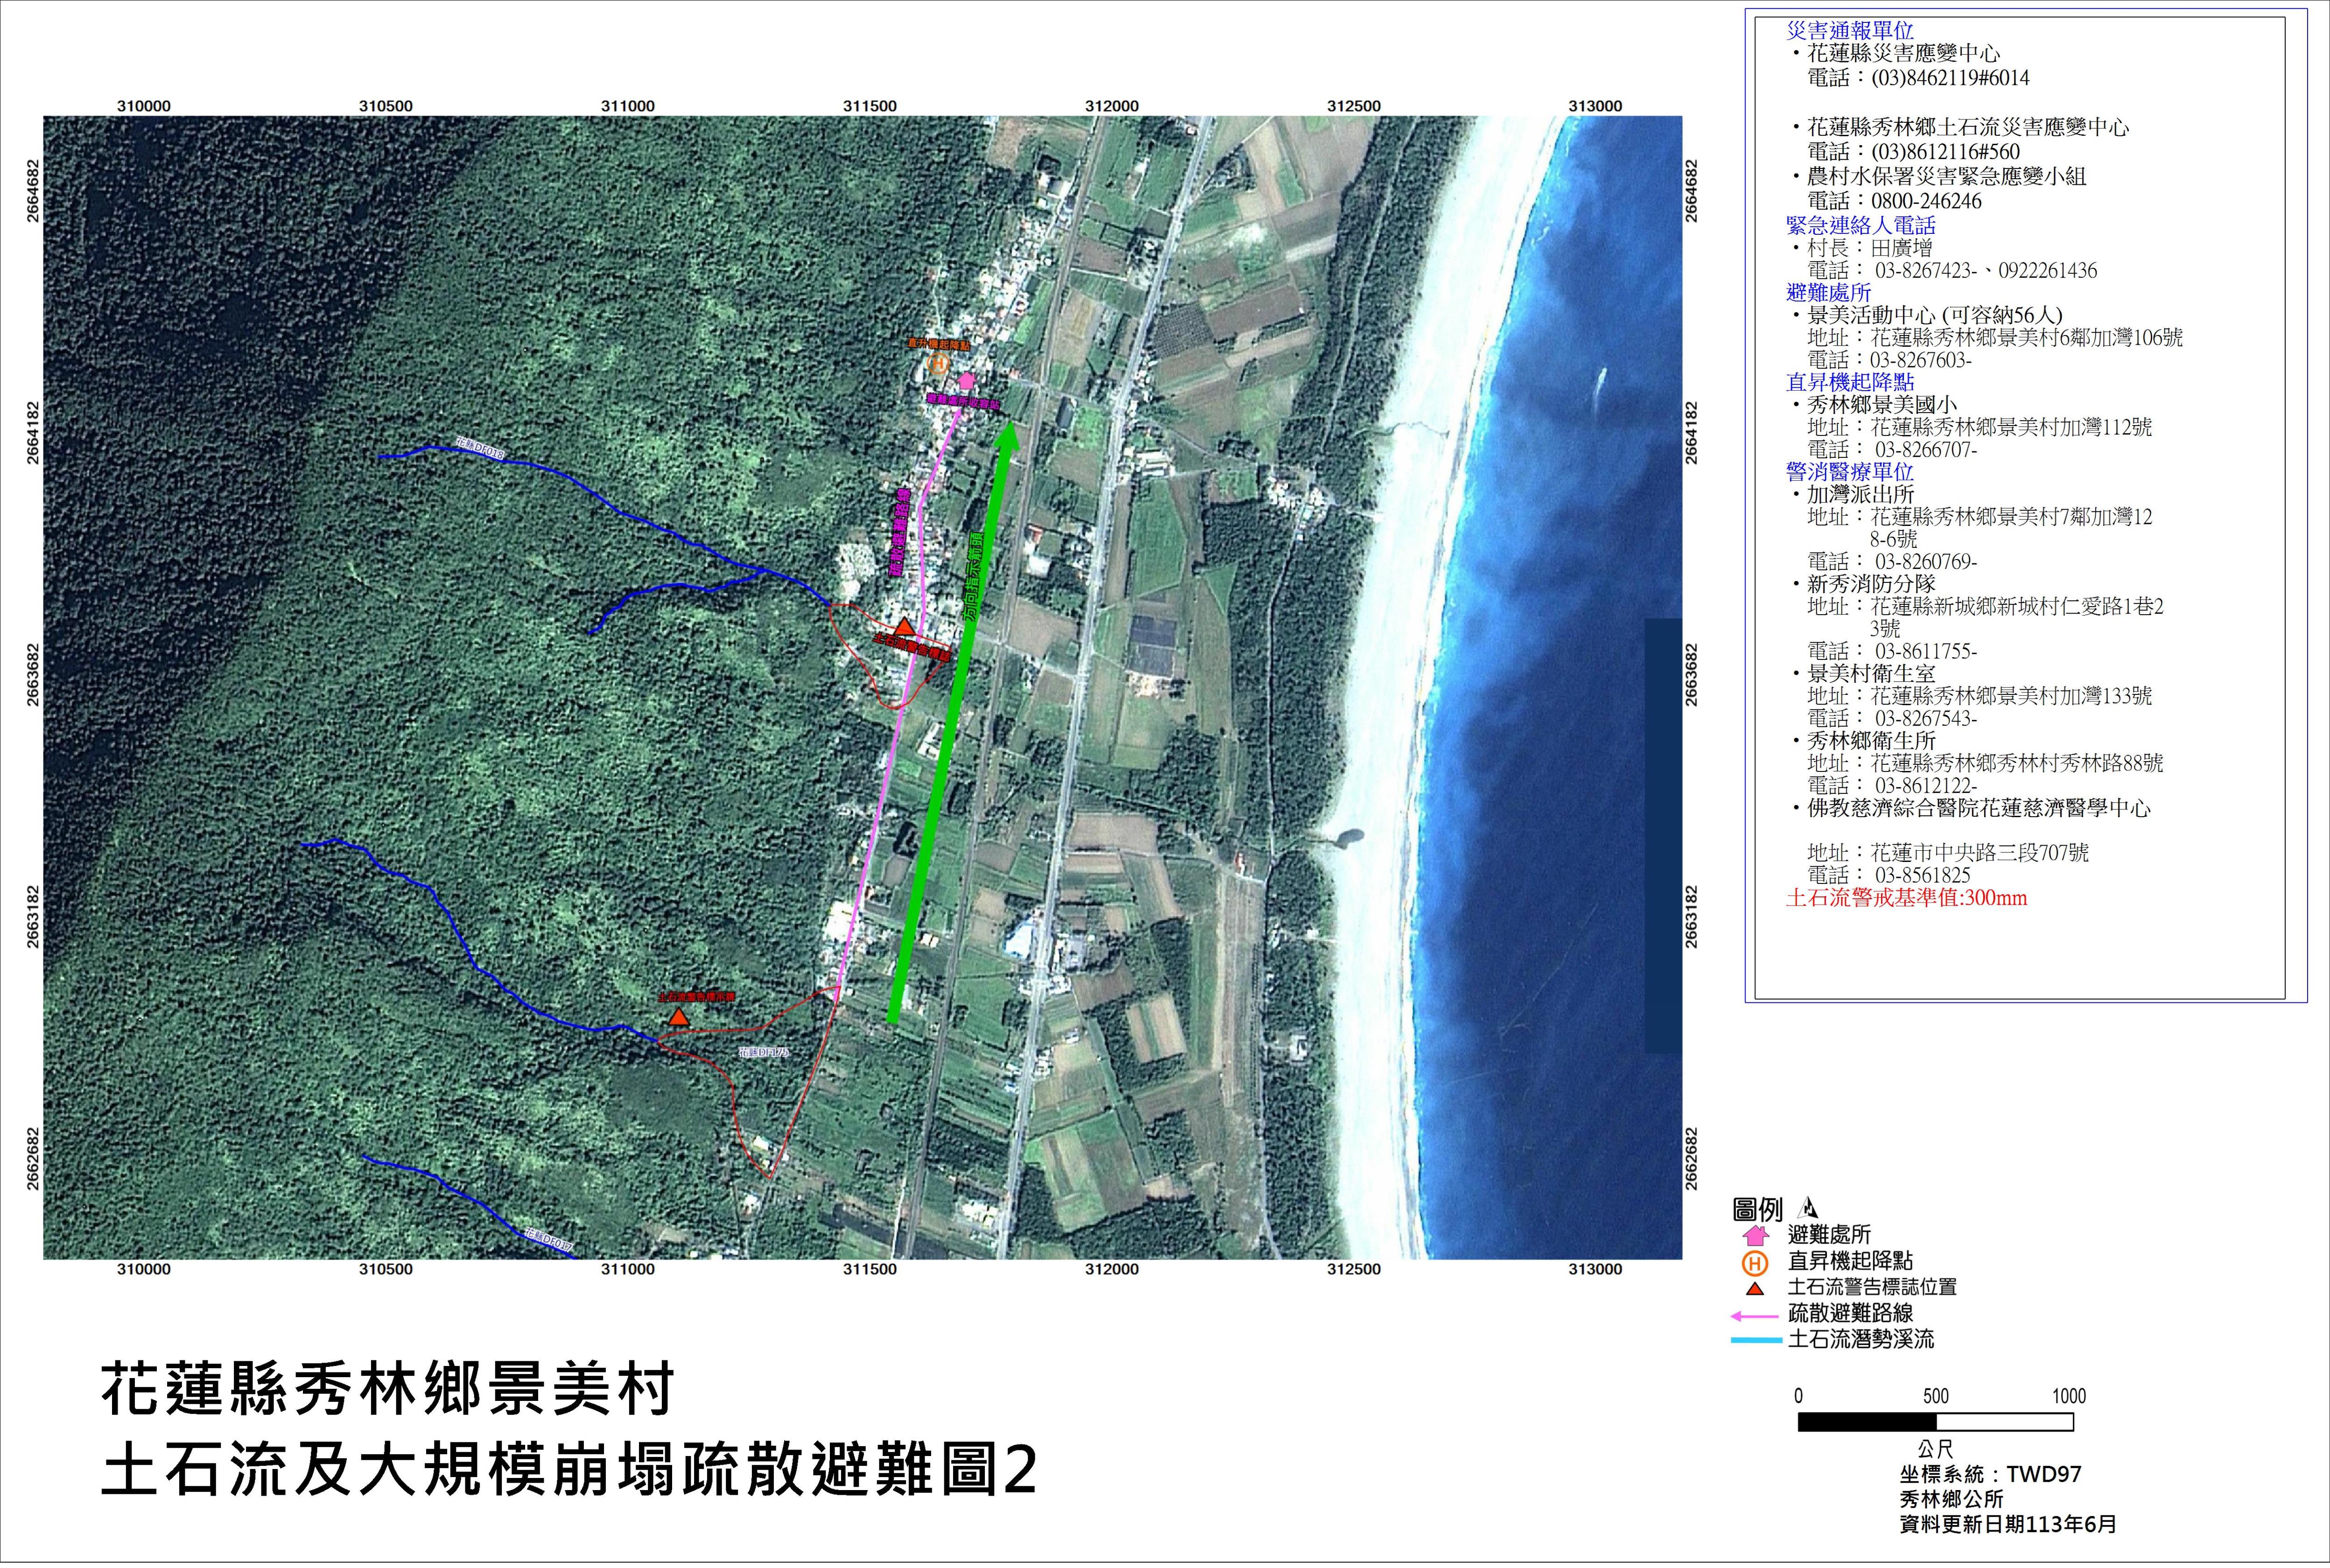Click the pink evacuation arrow in legend
This screenshot has width=2330, height=1568.
(x=1755, y=1316)
